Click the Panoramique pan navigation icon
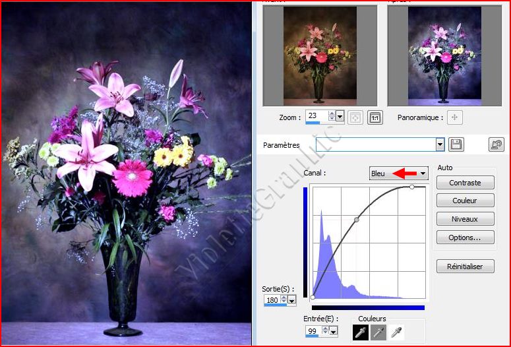The height and width of the screenshot is (347, 511). (x=454, y=117)
